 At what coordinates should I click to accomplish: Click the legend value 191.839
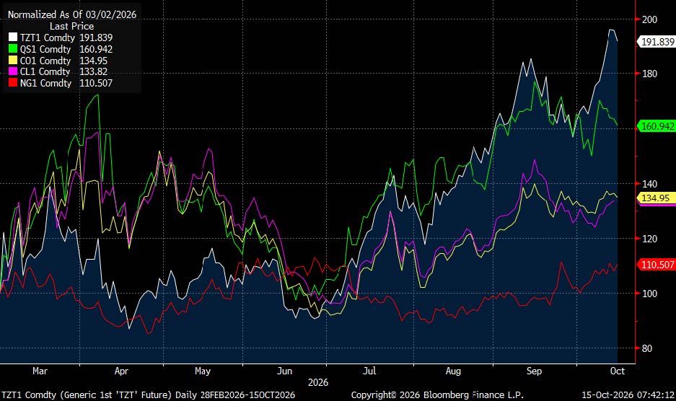click(96, 38)
